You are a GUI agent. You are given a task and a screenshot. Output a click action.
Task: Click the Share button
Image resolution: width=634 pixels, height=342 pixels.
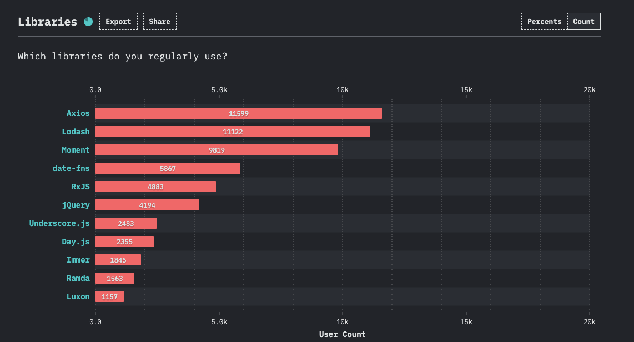[x=159, y=22]
